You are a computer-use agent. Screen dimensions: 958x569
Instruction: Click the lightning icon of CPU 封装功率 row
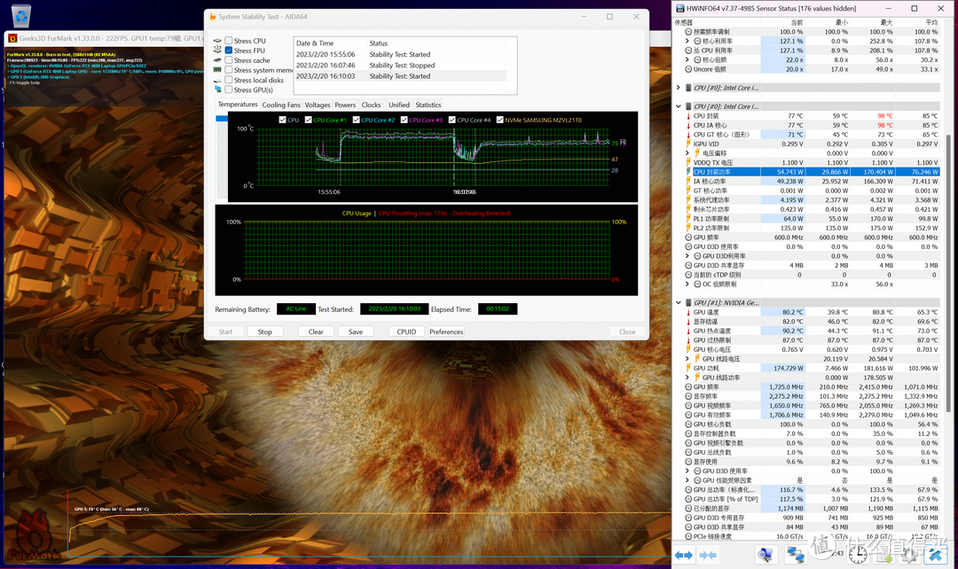click(688, 172)
